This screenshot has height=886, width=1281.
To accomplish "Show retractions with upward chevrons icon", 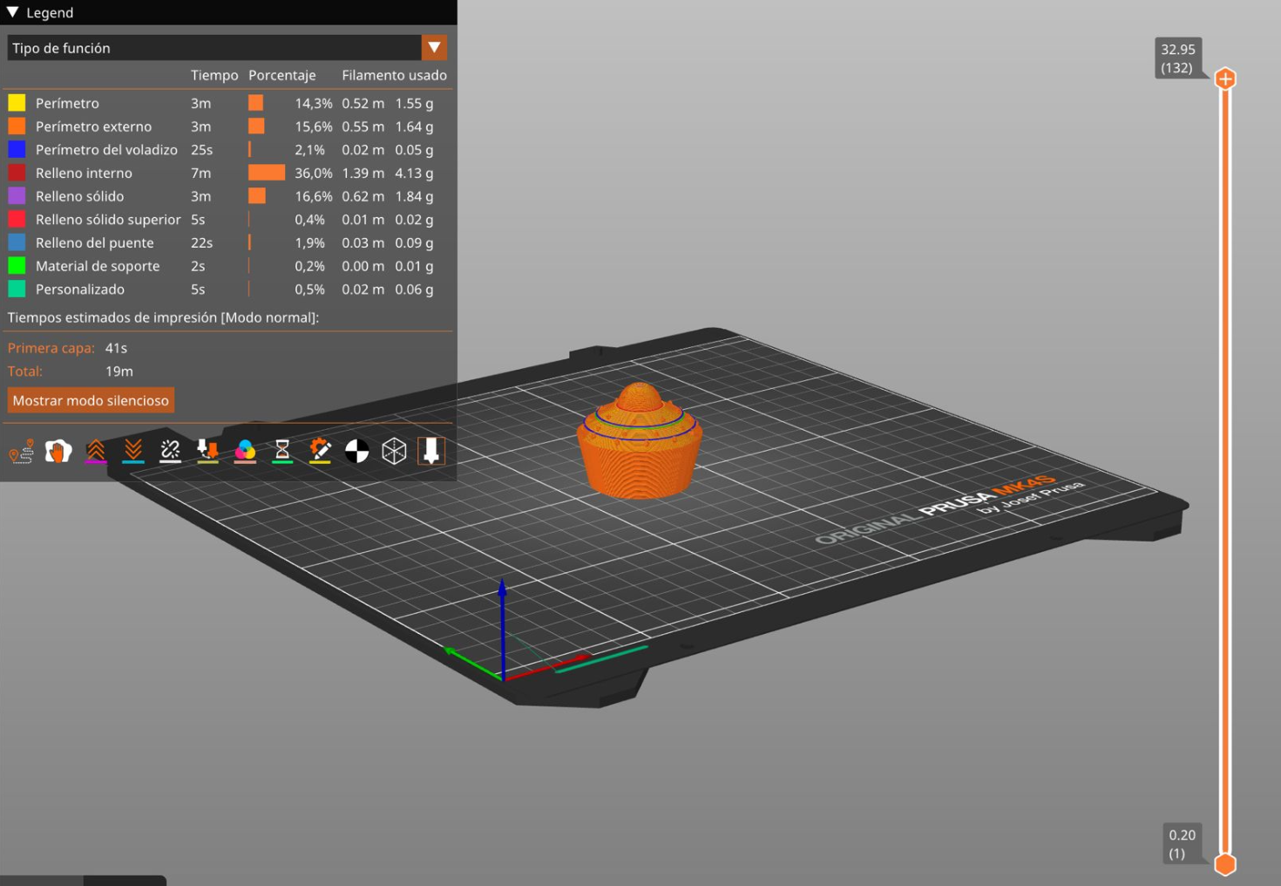I will (96, 451).
